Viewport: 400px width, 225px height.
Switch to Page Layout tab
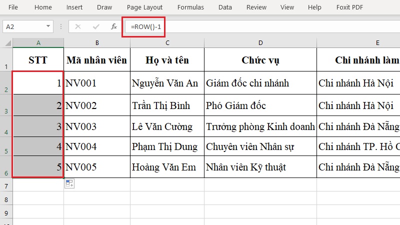click(144, 7)
